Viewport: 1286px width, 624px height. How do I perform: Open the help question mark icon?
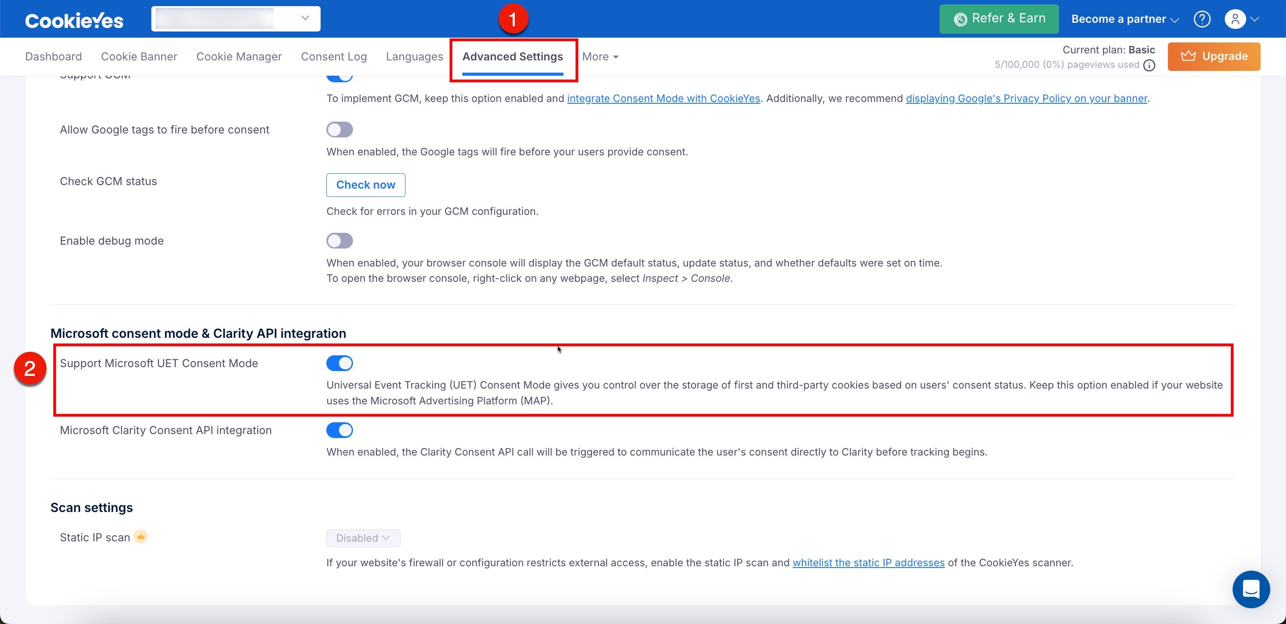coord(1202,19)
